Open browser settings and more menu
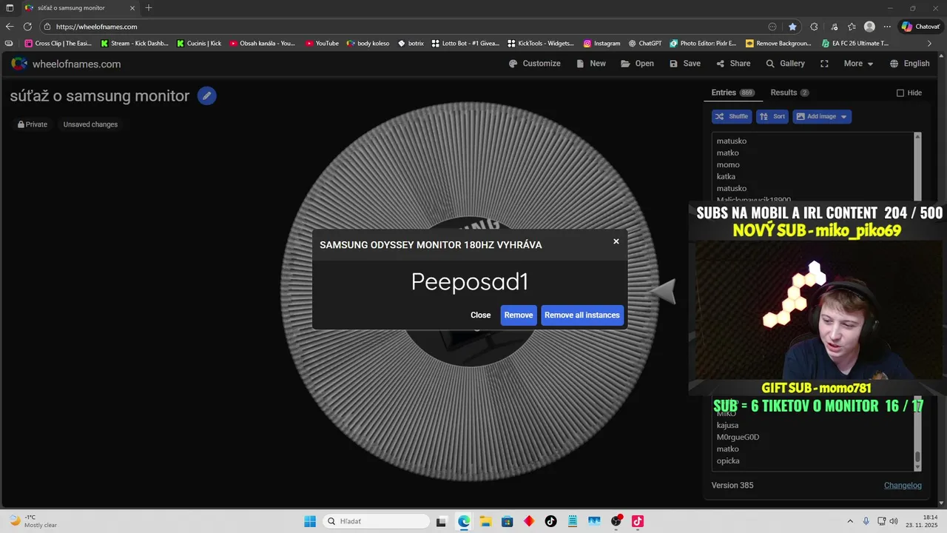 tap(887, 27)
